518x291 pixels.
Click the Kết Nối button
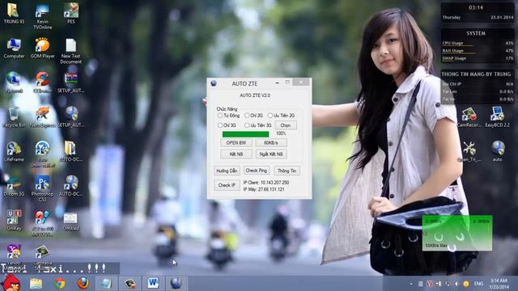click(236, 154)
